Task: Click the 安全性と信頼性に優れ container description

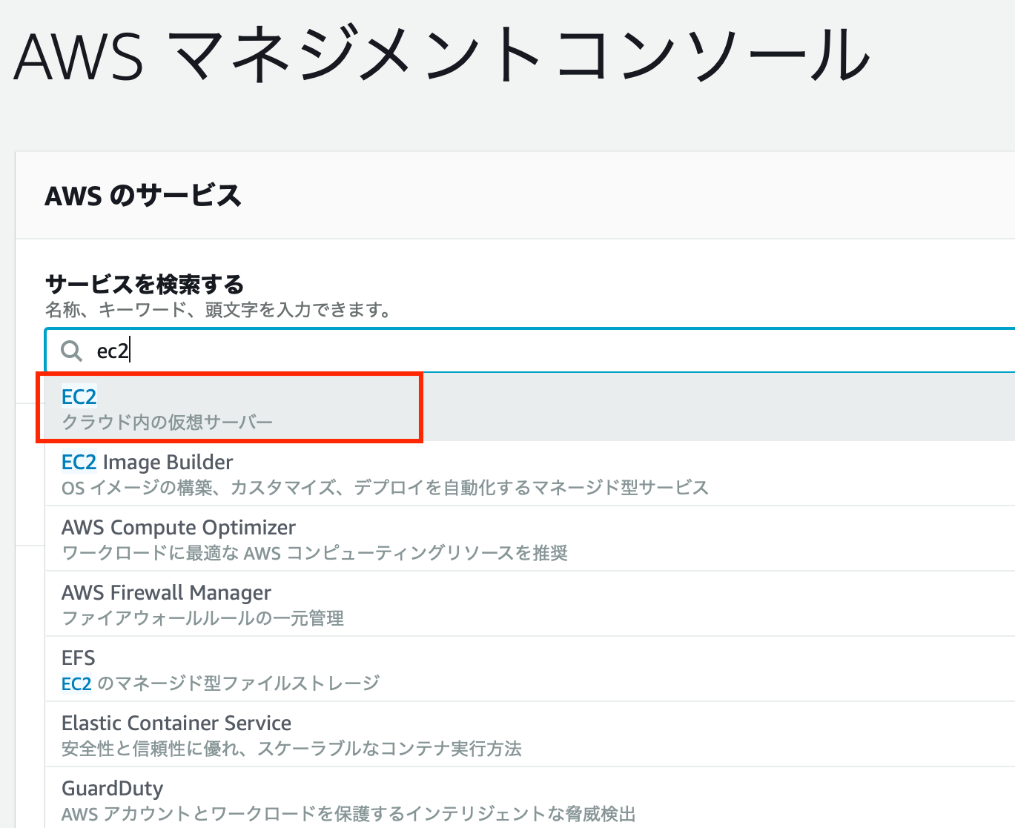Action: (292, 749)
